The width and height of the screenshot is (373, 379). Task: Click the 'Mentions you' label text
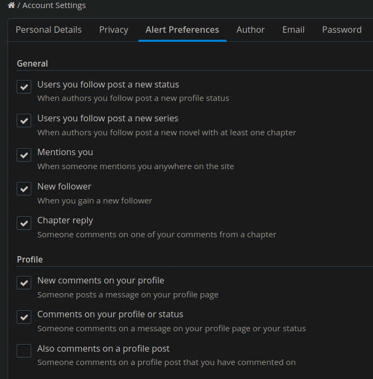(65, 152)
